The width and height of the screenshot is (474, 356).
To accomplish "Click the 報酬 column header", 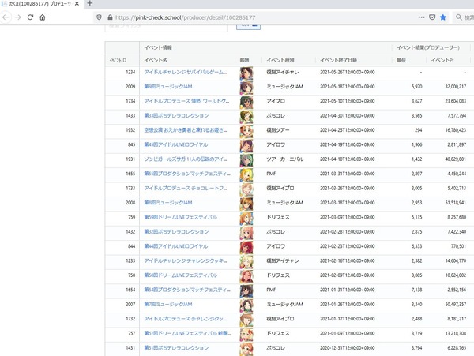I will click(244, 61).
